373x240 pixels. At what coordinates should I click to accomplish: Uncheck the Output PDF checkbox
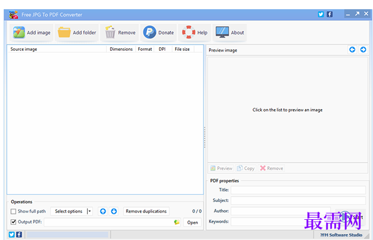(x=14, y=222)
